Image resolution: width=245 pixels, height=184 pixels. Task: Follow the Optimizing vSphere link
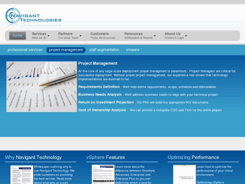tap(210, 182)
